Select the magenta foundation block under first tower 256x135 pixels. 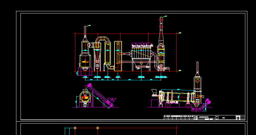[x=85, y=71]
